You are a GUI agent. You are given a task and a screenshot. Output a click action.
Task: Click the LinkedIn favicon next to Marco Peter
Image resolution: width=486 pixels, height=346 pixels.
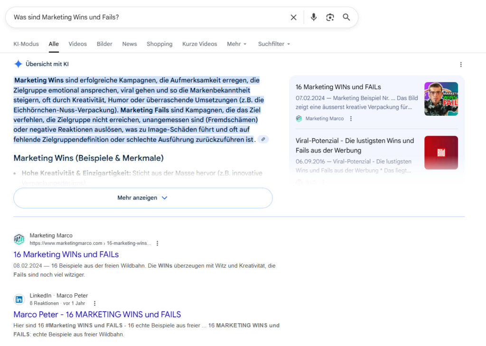[x=19, y=299]
